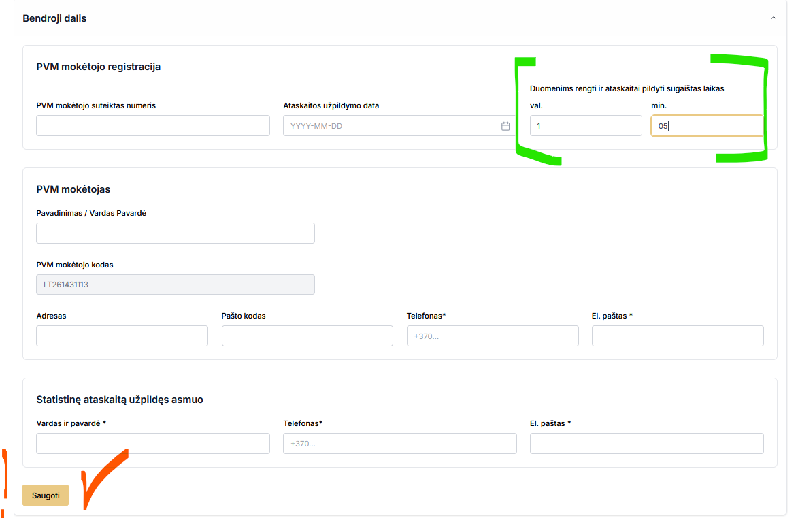Focus the Vardas ir pavardė field
This screenshot has height=520, width=798.
click(x=152, y=443)
